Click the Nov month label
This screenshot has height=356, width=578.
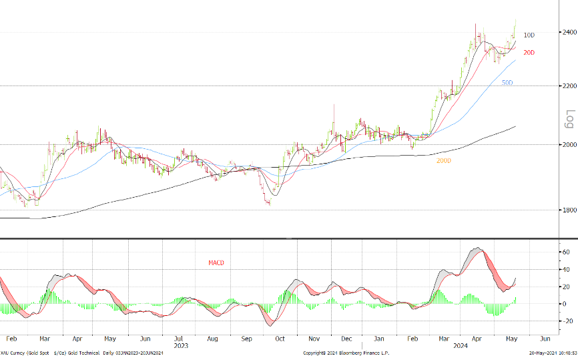314,338
